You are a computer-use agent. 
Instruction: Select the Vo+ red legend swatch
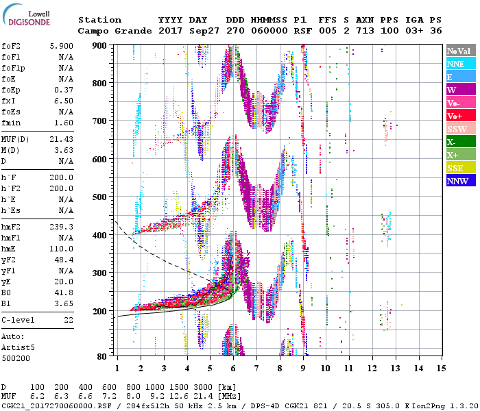coord(461,115)
